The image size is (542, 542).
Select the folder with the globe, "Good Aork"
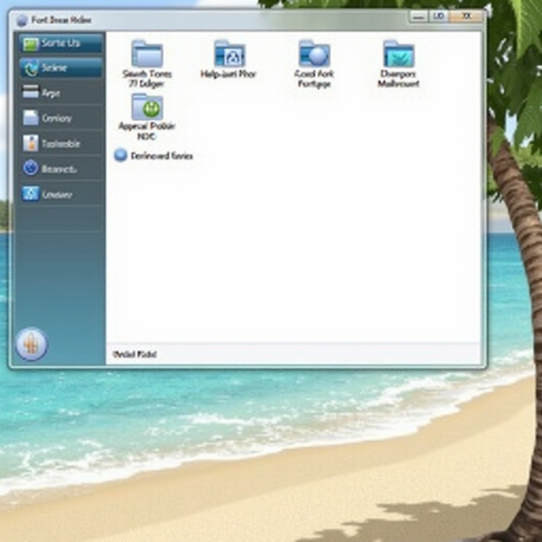click(x=314, y=54)
